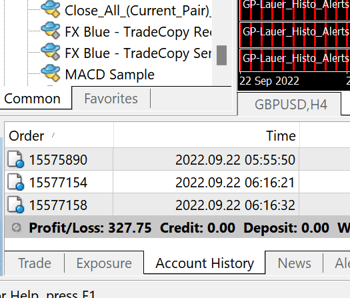Click the 22 Sep 2022 chart date label

(x=269, y=81)
